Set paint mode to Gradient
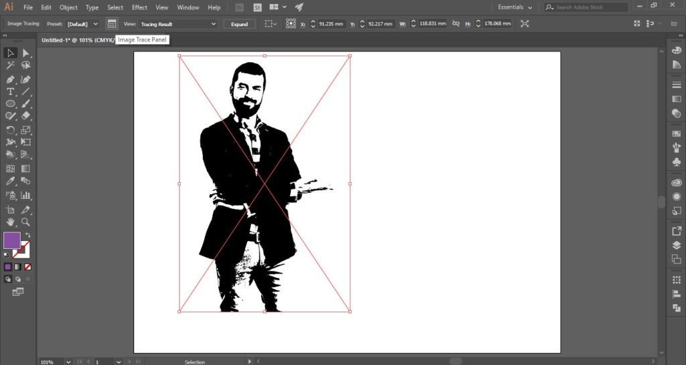Viewport: 686px width, 365px height. tap(18, 267)
